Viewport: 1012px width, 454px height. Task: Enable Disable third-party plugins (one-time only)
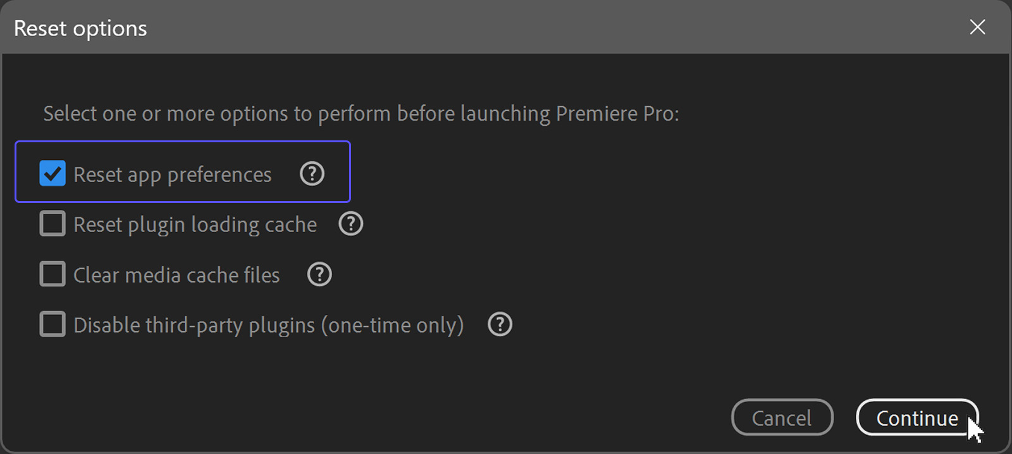point(53,324)
